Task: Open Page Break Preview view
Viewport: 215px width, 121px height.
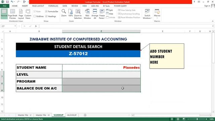Action: (x=12, y=14)
